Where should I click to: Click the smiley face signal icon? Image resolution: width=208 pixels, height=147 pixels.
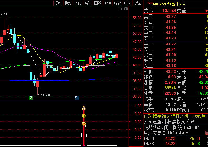pyautogui.click(x=84, y=116)
